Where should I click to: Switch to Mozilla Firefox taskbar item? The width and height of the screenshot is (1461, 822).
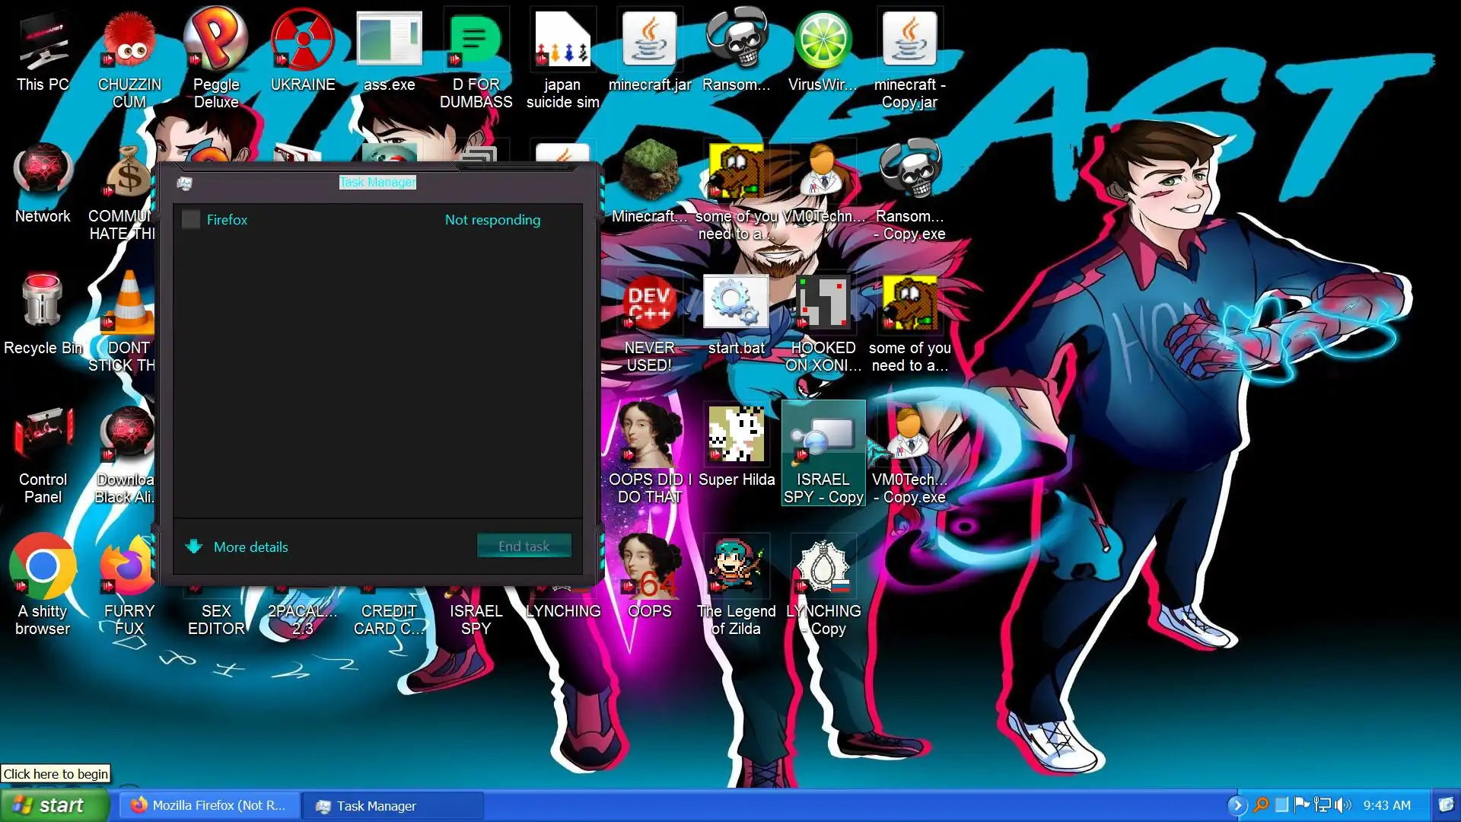(208, 805)
